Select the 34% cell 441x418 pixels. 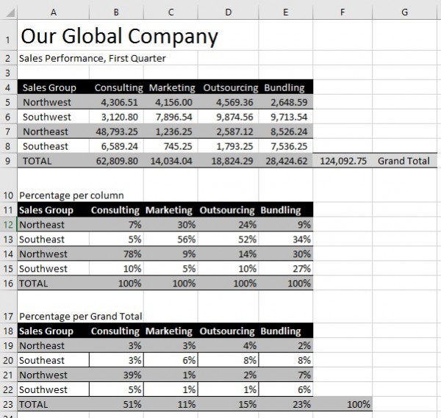pyautogui.click(x=285, y=239)
